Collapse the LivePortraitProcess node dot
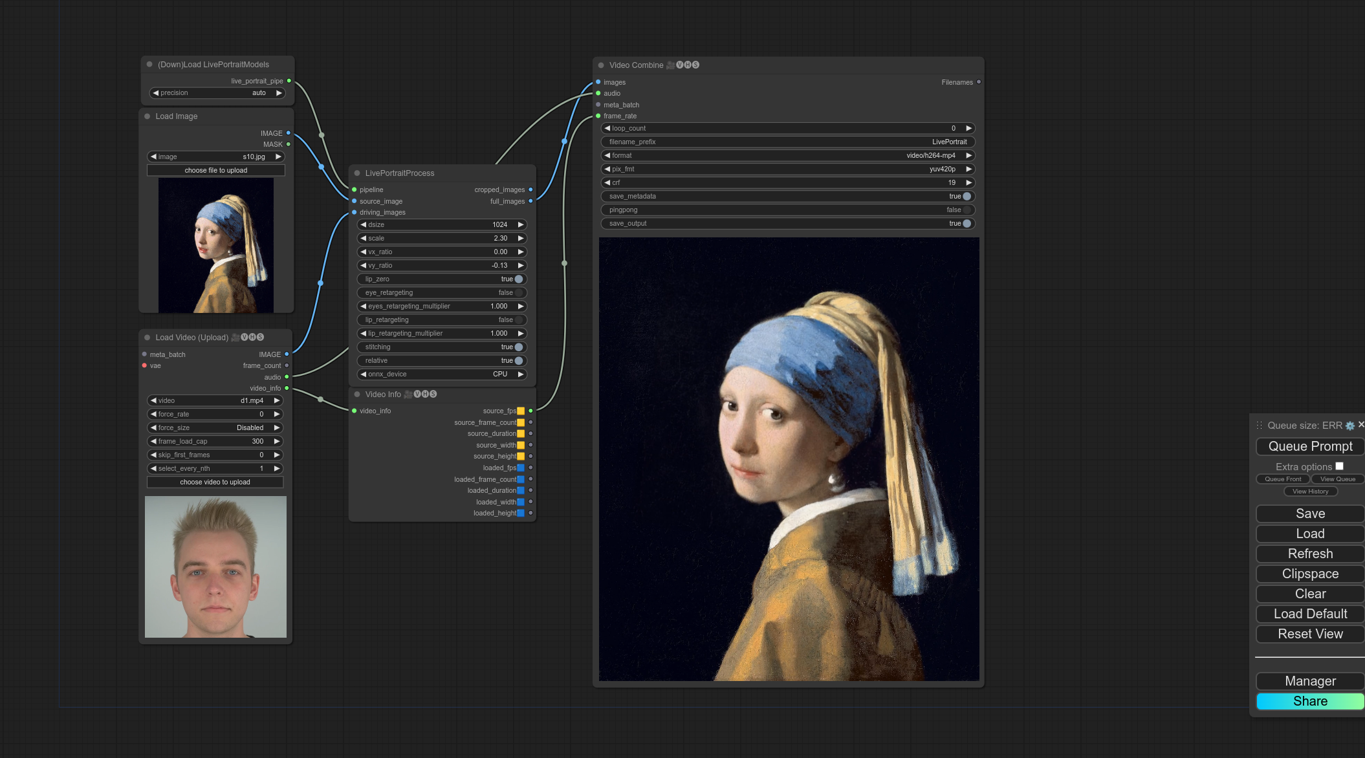Viewport: 1365px width, 758px height. coord(357,173)
